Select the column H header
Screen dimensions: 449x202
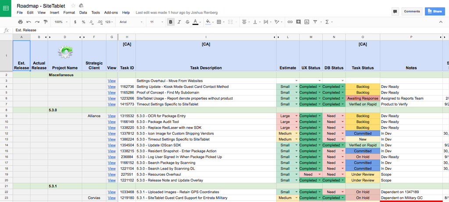coord(127,37)
